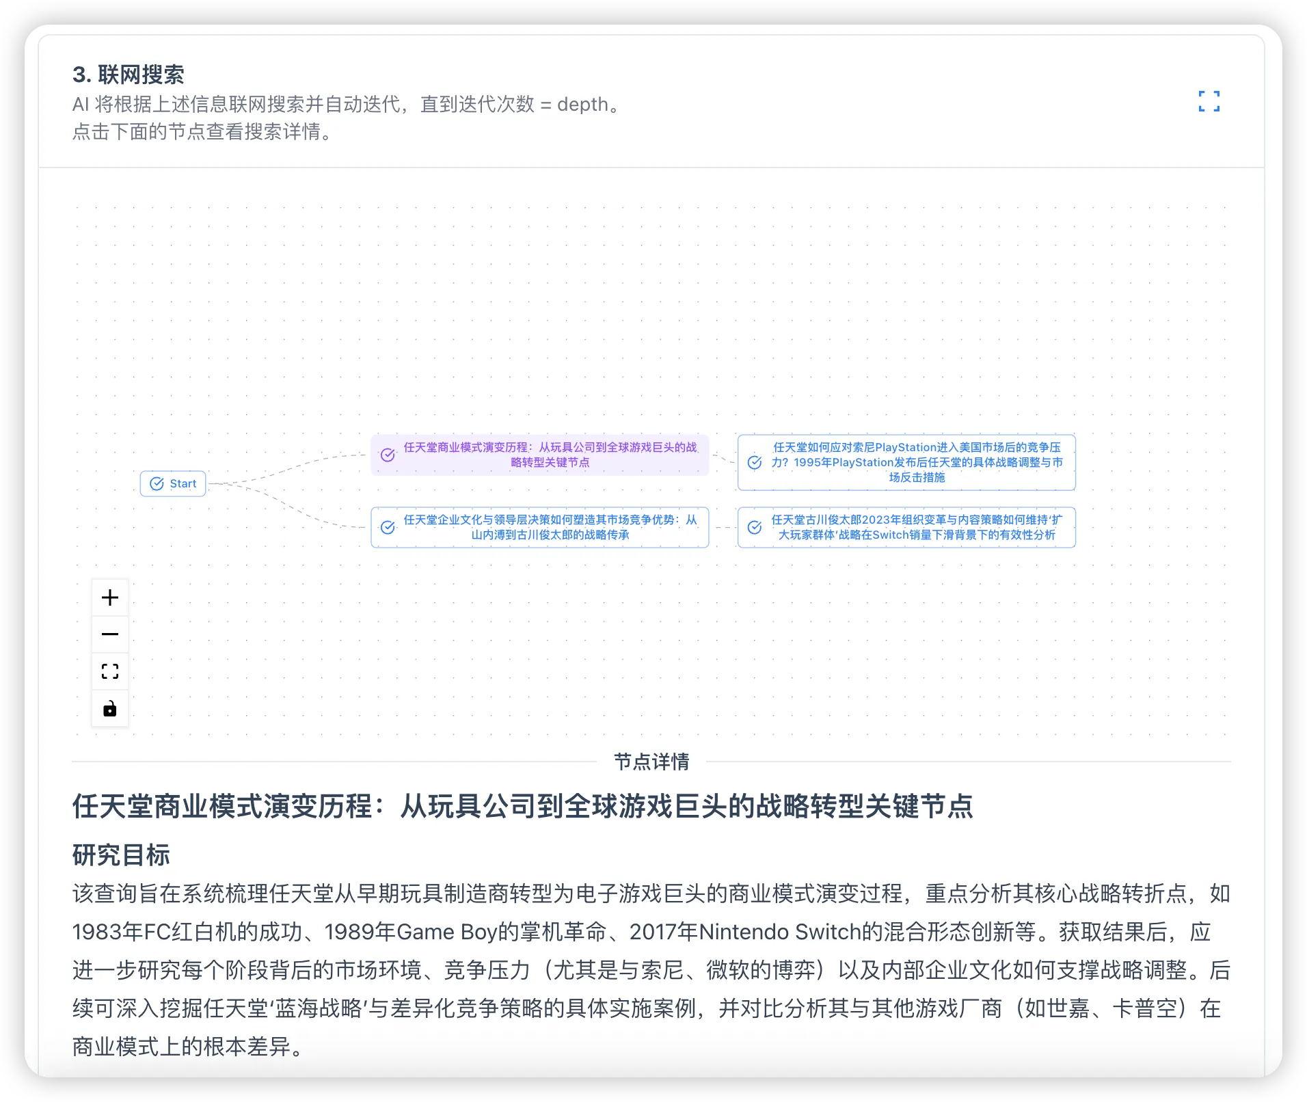Click the check icon of 古川俊太郎 node
Screen dimensions: 1307x1102
755,527
